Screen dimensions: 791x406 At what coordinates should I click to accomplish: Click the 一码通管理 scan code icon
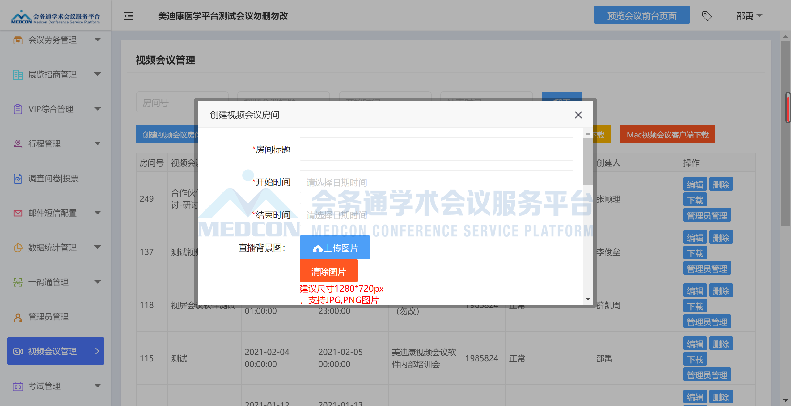coord(18,282)
